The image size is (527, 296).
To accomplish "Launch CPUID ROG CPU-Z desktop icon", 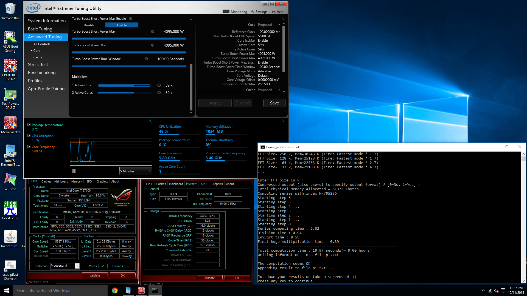I will 10,70.
